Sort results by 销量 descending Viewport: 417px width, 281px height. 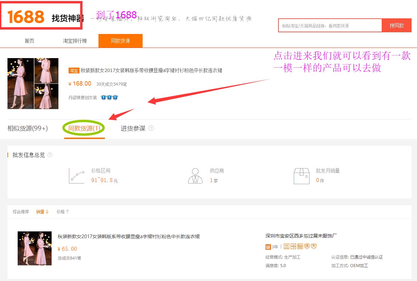[x=43, y=212]
